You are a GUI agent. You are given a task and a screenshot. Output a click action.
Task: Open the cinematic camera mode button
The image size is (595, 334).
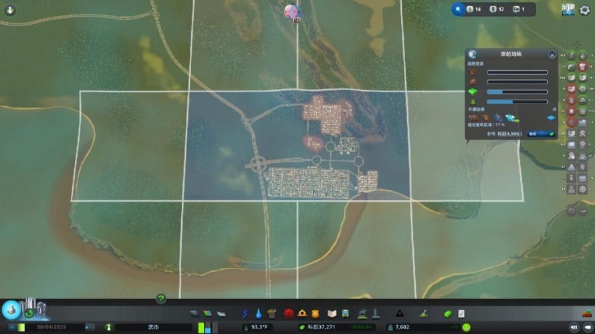click(x=574, y=327)
